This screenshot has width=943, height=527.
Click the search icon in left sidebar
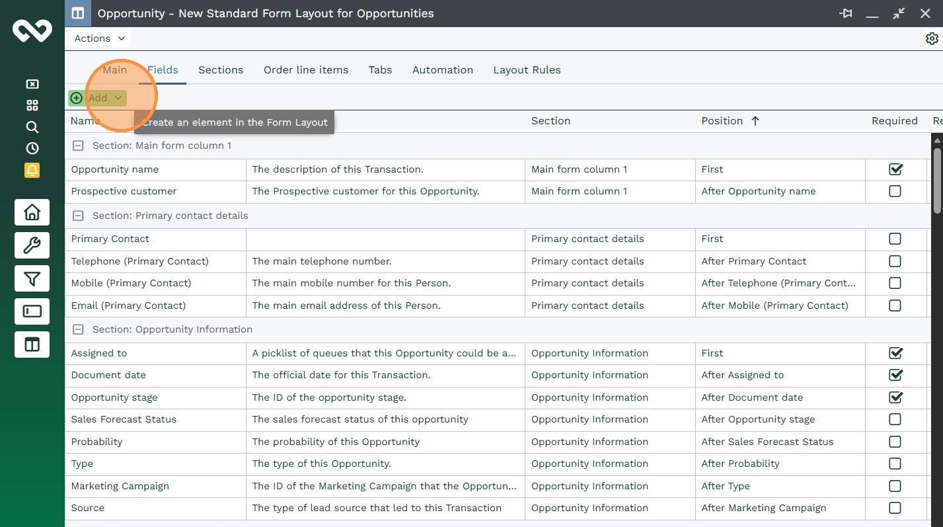pyautogui.click(x=32, y=127)
